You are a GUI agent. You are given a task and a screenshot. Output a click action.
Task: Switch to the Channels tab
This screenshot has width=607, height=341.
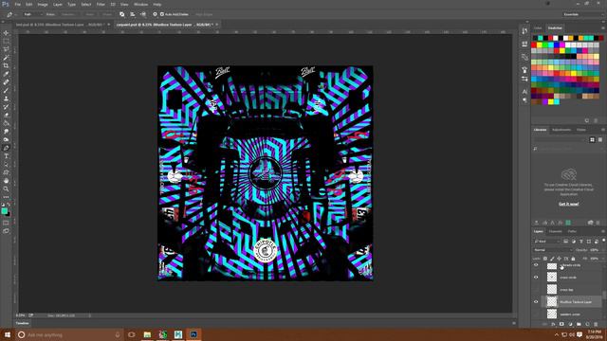pyautogui.click(x=556, y=231)
